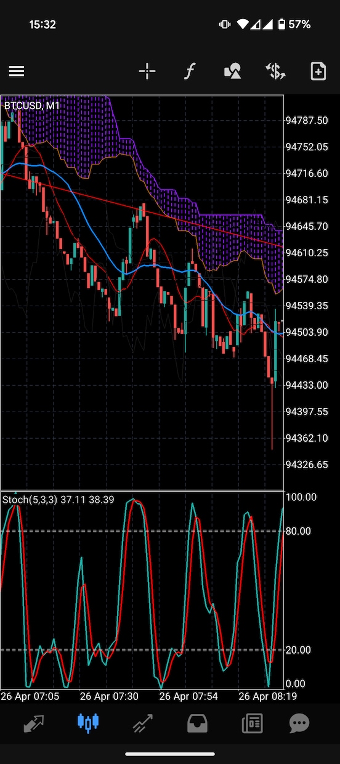Open the hamburger menu

click(17, 71)
